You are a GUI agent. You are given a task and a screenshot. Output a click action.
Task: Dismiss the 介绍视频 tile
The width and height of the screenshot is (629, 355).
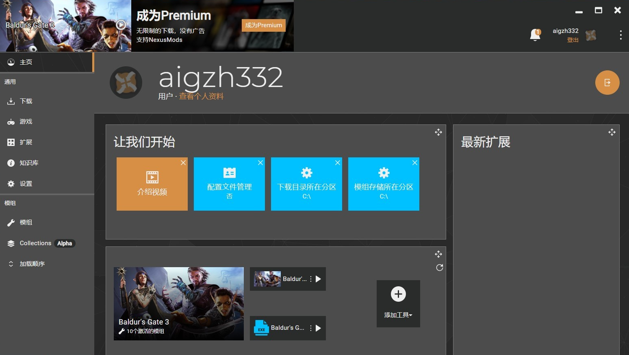pos(183,163)
